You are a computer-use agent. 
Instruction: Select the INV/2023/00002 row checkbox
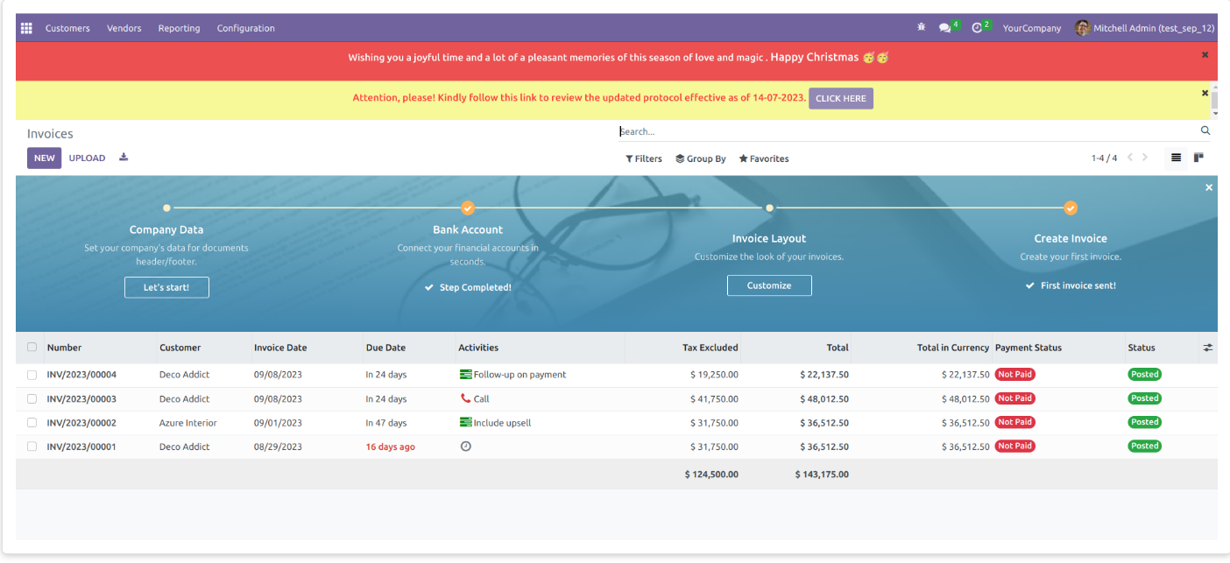[32, 423]
